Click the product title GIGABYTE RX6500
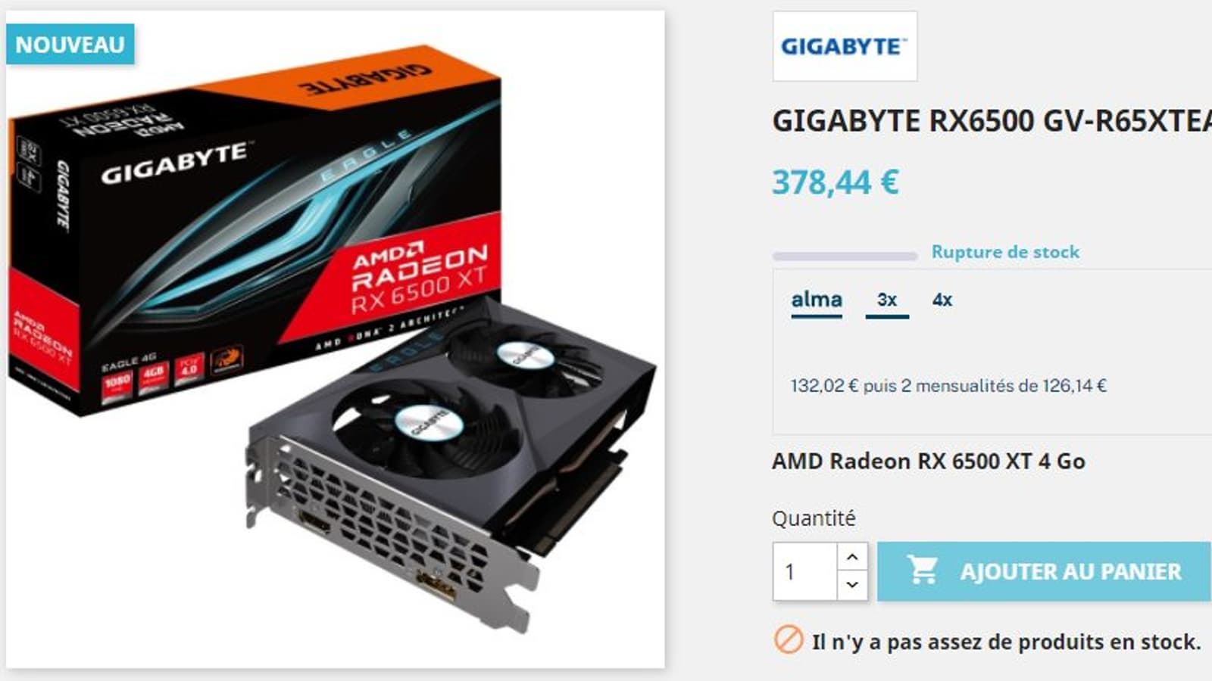 [x=992, y=121]
